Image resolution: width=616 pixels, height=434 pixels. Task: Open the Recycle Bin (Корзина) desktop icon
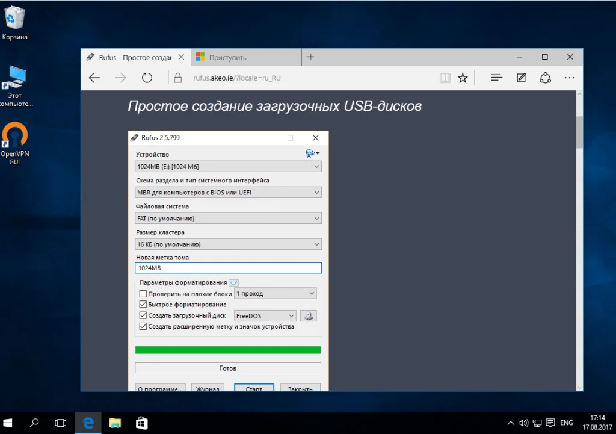click(x=15, y=23)
